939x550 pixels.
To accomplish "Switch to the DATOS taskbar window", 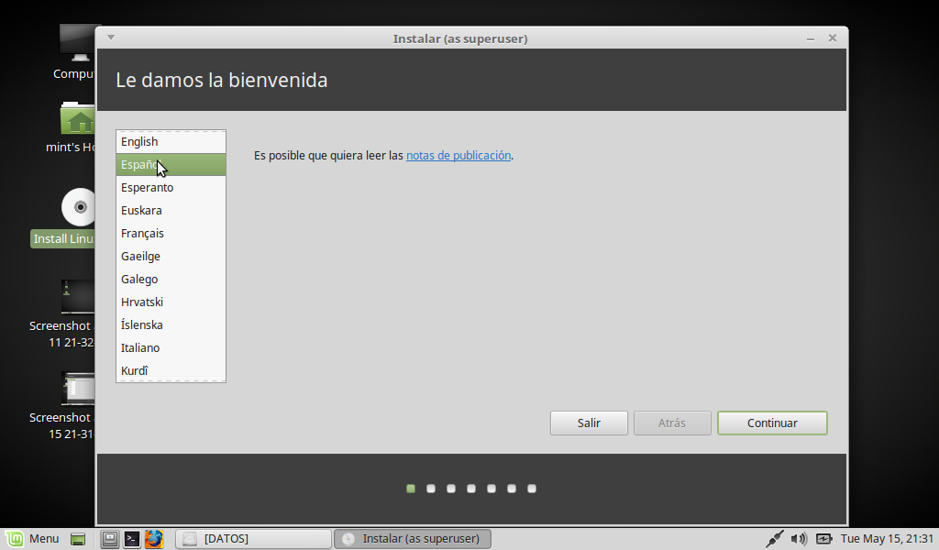I will [253, 539].
